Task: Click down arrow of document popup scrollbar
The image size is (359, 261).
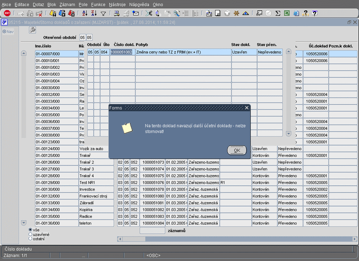Action: [x=289, y=133]
